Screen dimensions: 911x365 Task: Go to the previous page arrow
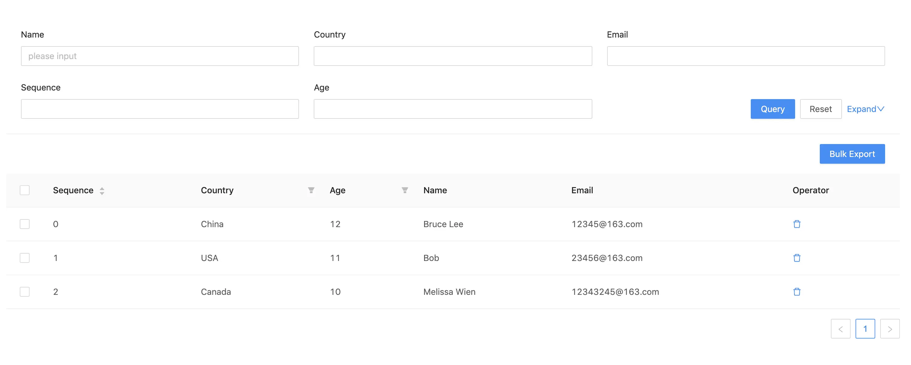tap(840, 329)
